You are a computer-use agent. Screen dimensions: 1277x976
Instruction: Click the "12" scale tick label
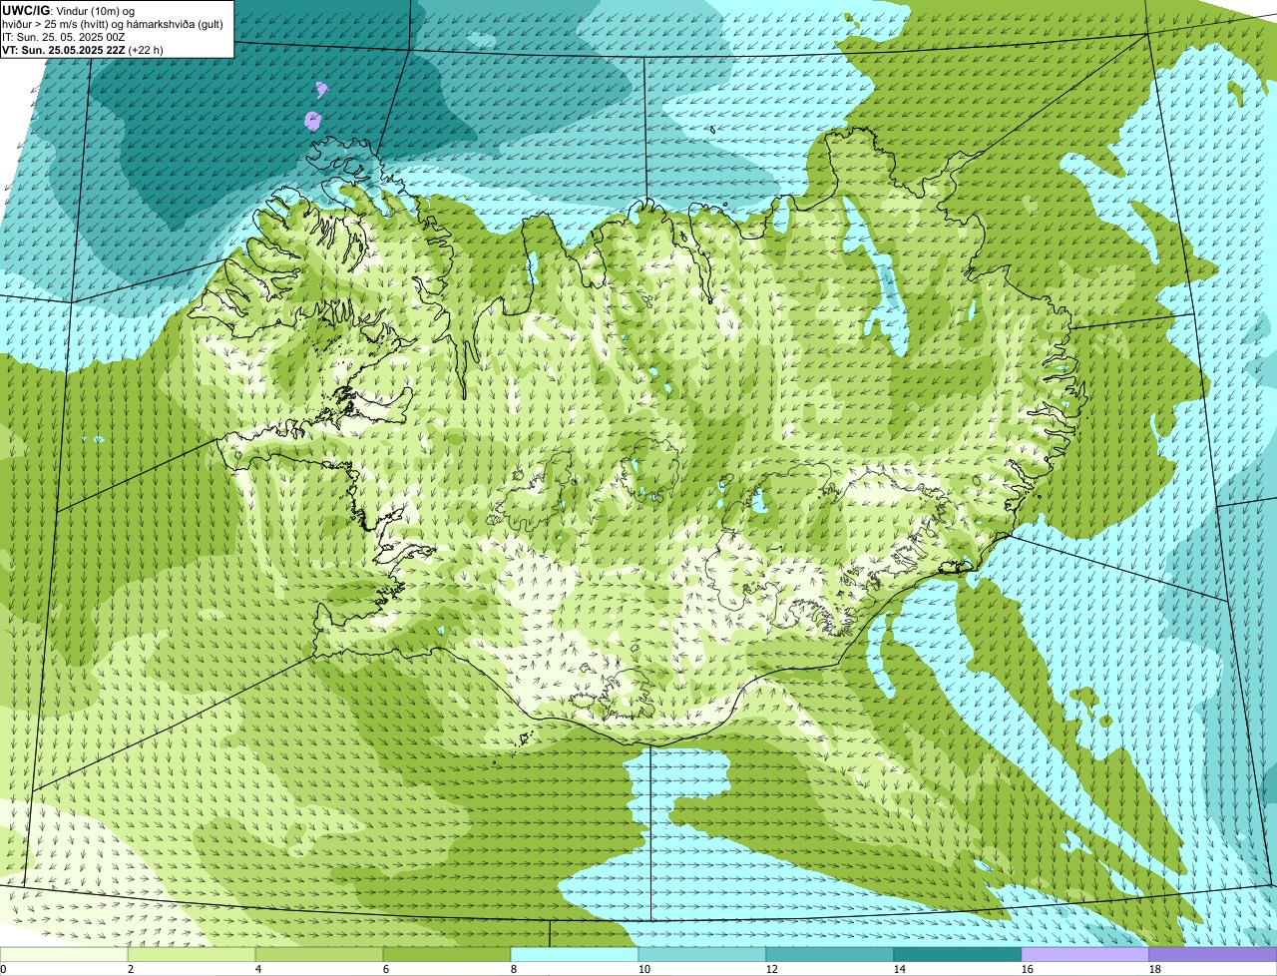[772, 969]
